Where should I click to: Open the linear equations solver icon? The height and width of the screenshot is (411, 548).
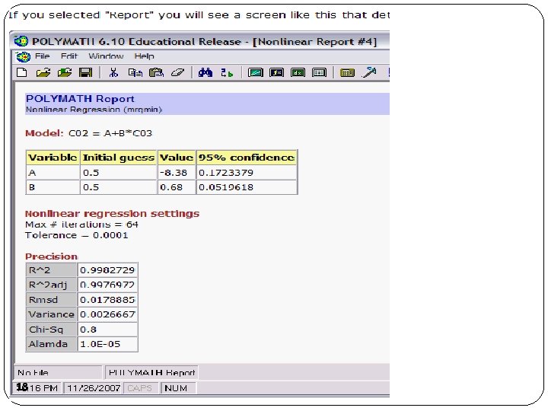[256, 72]
